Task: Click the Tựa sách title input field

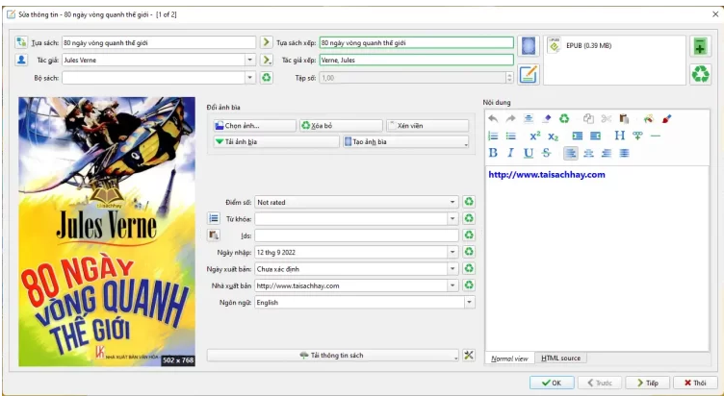Action: pyautogui.click(x=159, y=42)
